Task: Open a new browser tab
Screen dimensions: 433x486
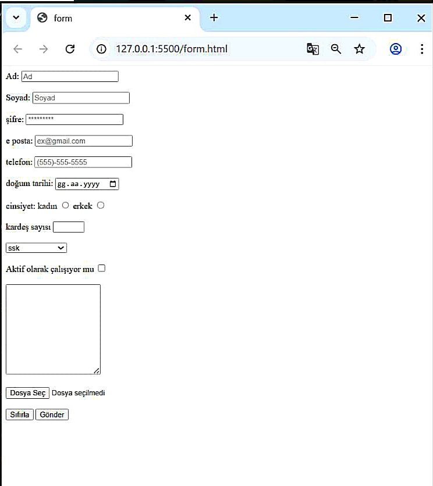Action: 214,17
